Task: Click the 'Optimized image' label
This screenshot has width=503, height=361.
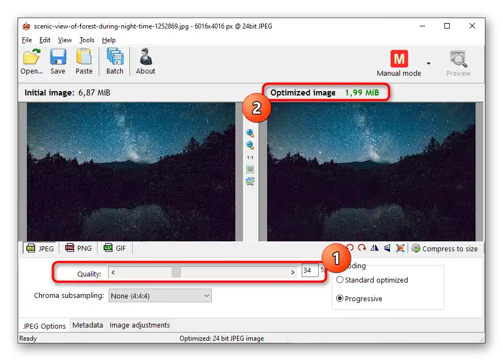Action: coord(303,93)
